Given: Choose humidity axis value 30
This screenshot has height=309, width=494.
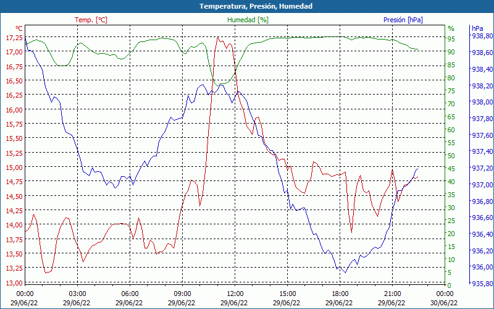Looking at the screenshot, I should click(451, 208).
